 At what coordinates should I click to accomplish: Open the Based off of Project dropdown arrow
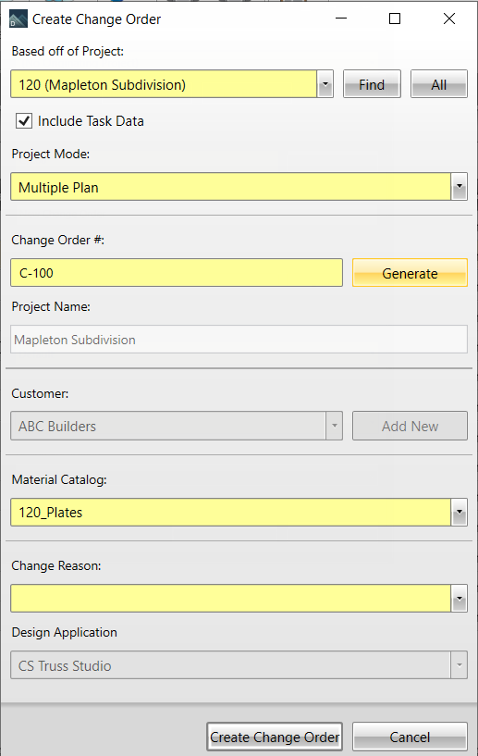point(325,84)
